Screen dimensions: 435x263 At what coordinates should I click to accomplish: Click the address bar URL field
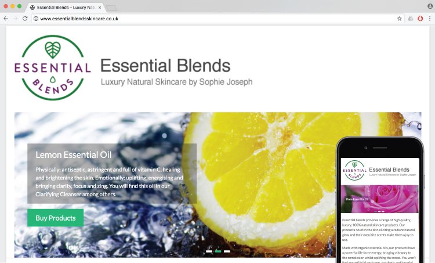(217, 19)
